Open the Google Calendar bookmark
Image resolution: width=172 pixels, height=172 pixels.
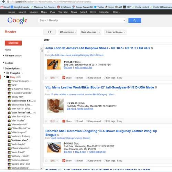[20, 7]
